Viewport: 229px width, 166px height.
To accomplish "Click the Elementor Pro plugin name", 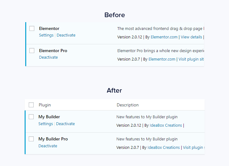I will click(x=53, y=51).
